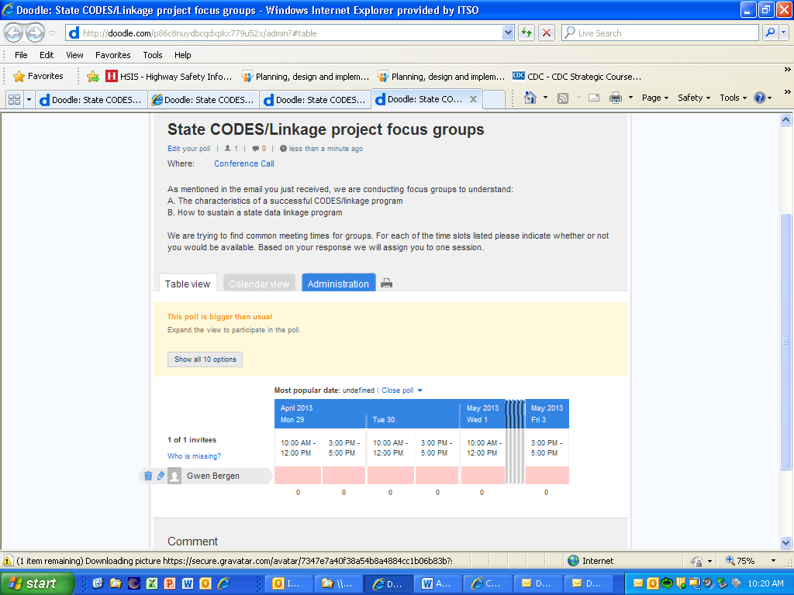Click the Live Search magnifier button
Viewport: 794px width, 595px height.
tap(770, 33)
